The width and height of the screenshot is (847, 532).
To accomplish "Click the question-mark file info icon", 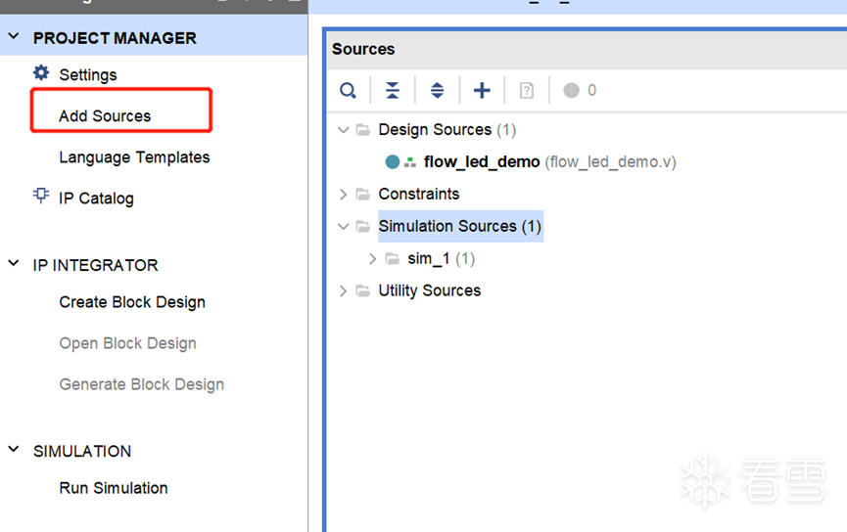I will [527, 90].
